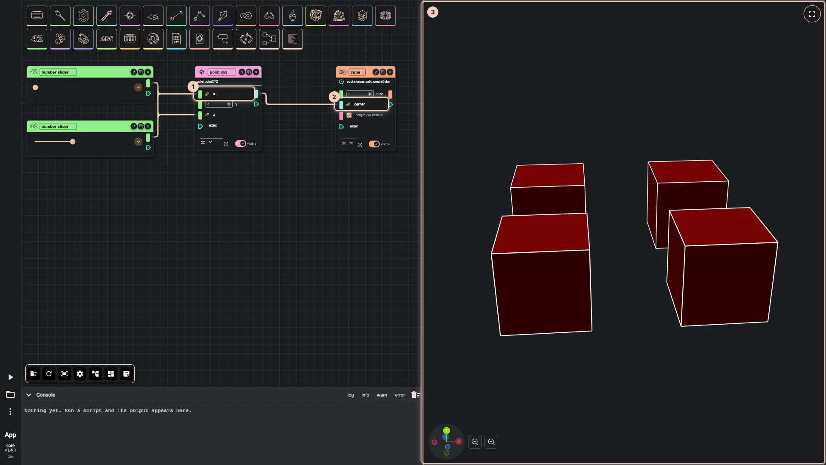Open the three-dot menu in left sidebar
Image resolution: width=826 pixels, height=465 pixels.
pyautogui.click(x=10, y=412)
